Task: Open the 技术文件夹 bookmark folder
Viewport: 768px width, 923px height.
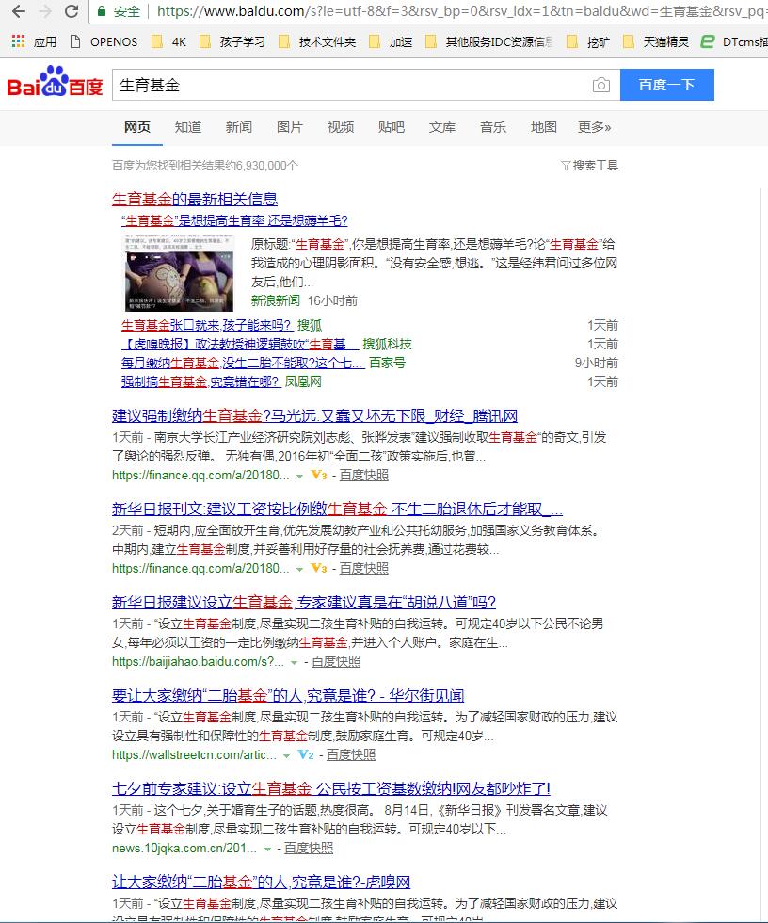Action: click(x=317, y=41)
